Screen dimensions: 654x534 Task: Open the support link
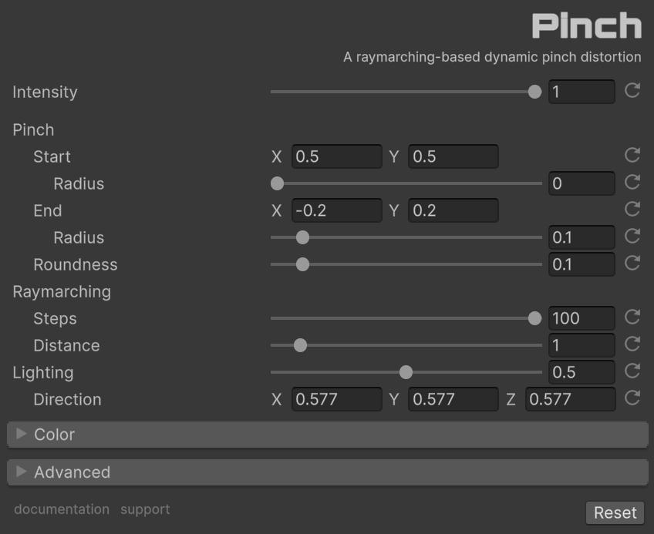[145, 509]
